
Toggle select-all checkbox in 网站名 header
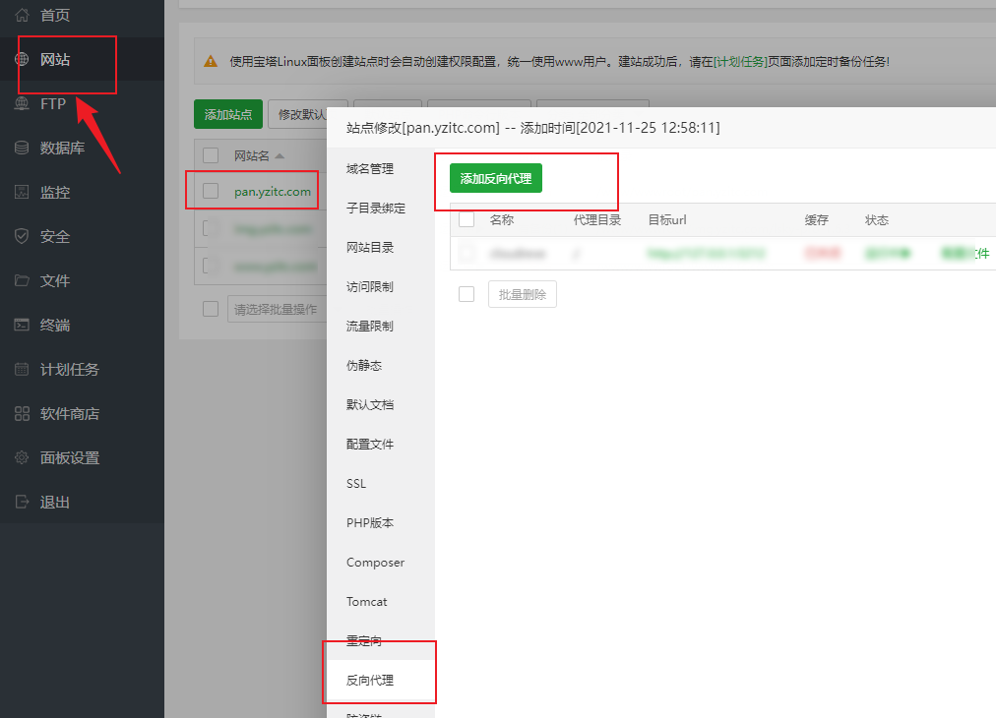click(x=211, y=155)
